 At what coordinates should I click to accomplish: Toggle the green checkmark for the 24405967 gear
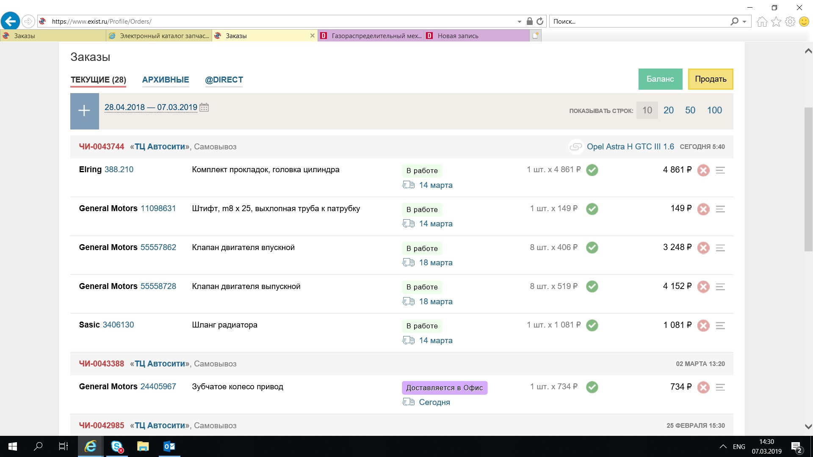click(592, 387)
